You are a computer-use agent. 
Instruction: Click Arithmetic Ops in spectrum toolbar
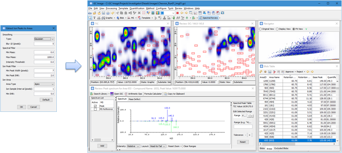[x=133, y=94]
